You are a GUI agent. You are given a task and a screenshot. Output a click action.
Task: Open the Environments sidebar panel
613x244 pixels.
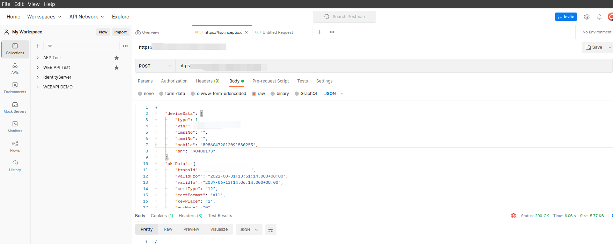tap(15, 88)
